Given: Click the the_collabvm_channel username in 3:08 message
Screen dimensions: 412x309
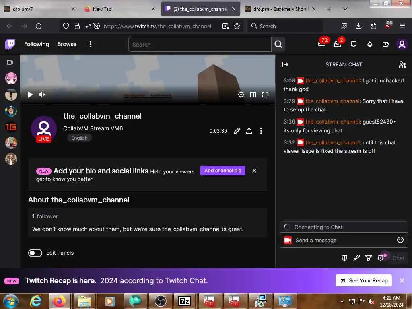Looking at the screenshot, I should [332, 80].
